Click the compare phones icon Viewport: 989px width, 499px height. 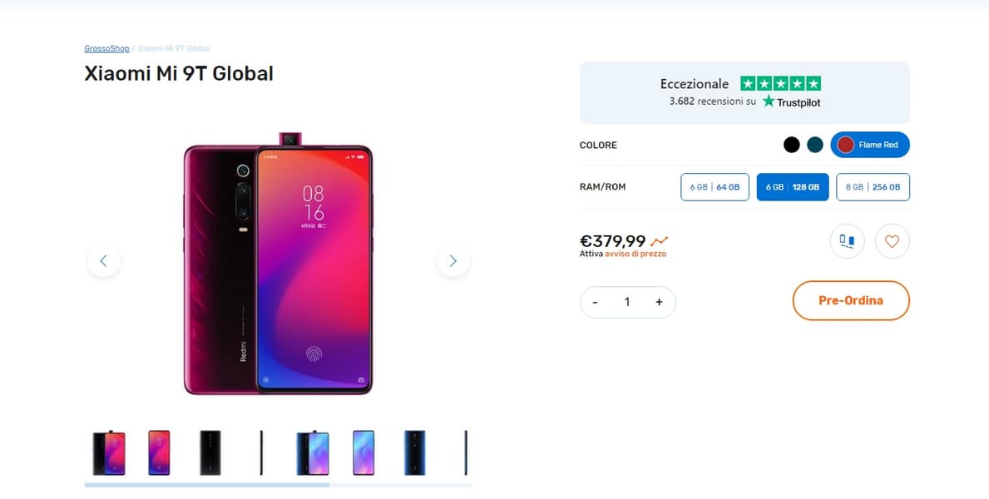tap(847, 242)
